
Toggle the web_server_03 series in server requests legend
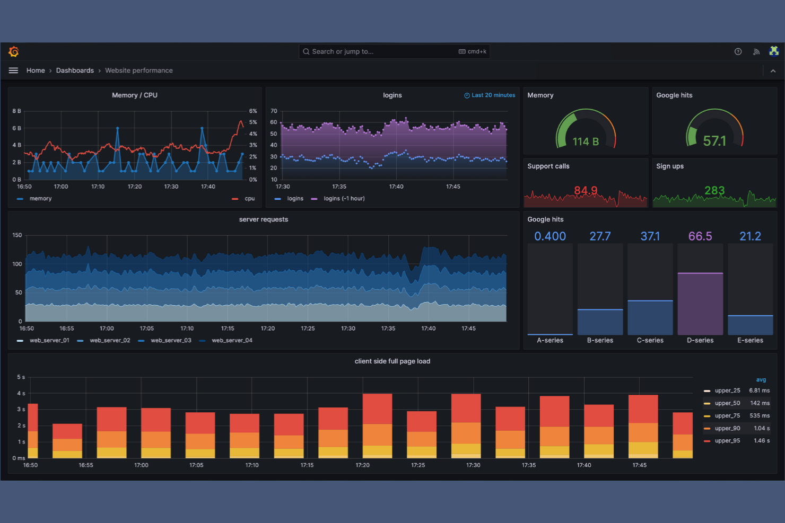pyautogui.click(x=171, y=340)
